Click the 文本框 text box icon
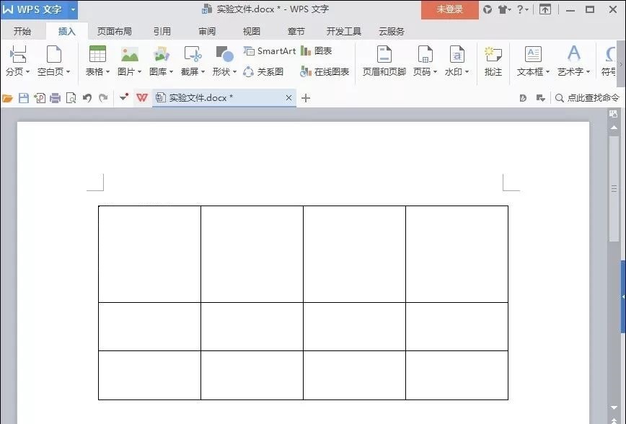This screenshot has width=626, height=424. coord(533,54)
